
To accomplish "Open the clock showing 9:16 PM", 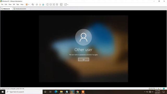I will [158, 92].
